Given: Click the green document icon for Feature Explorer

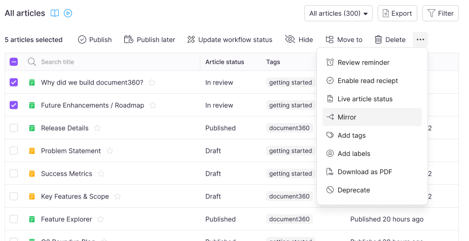Looking at the screenshot, I should [32, 219].
